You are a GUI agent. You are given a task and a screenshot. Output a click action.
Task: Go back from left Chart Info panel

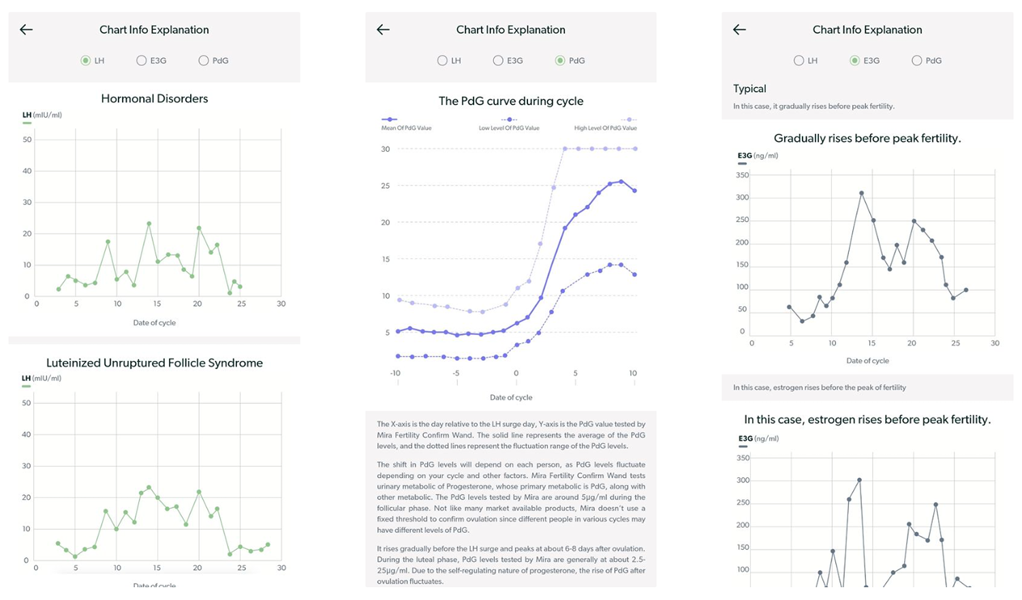point(27,29)
